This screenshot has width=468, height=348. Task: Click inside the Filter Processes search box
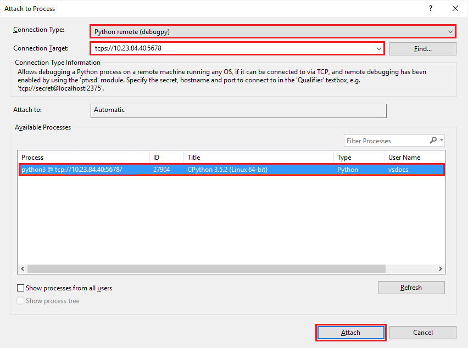[x=385, y=141]
